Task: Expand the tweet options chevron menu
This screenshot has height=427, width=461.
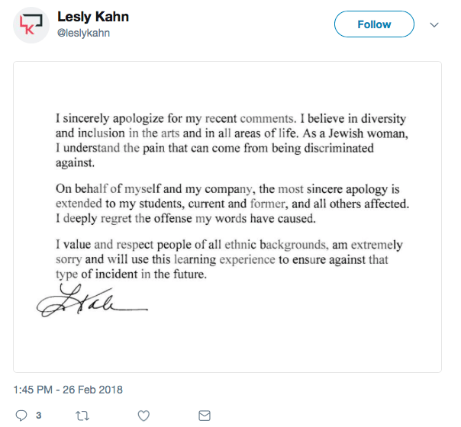Action: (434, 24)
